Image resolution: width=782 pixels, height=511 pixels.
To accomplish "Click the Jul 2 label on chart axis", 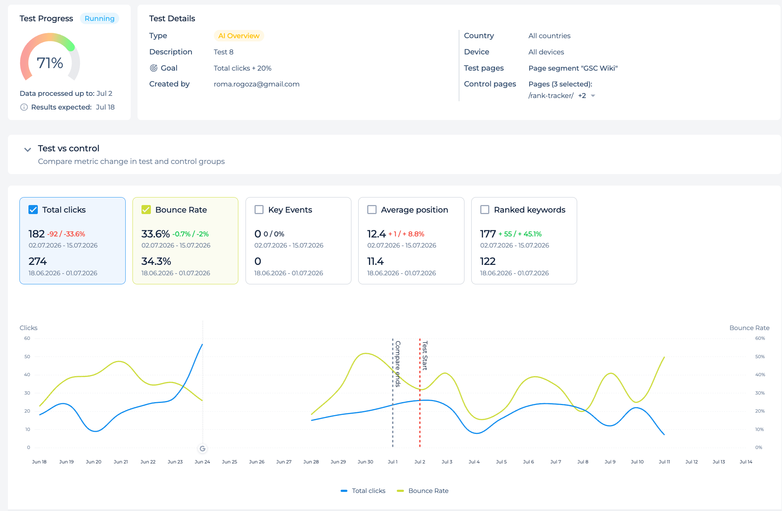I will click(x=420, y=462).
